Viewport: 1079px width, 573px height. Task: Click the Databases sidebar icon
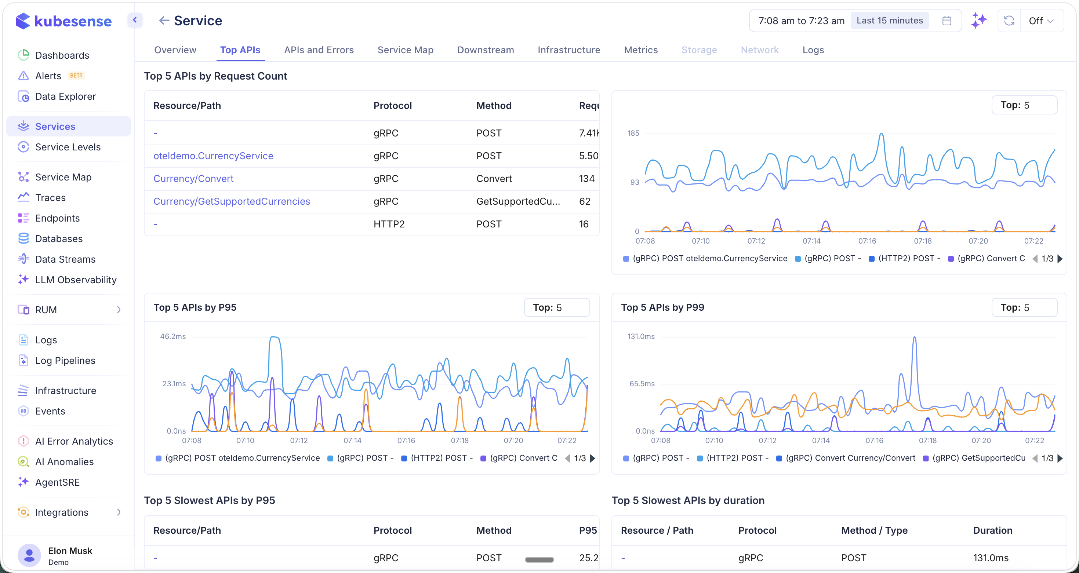tap(23, 238)
